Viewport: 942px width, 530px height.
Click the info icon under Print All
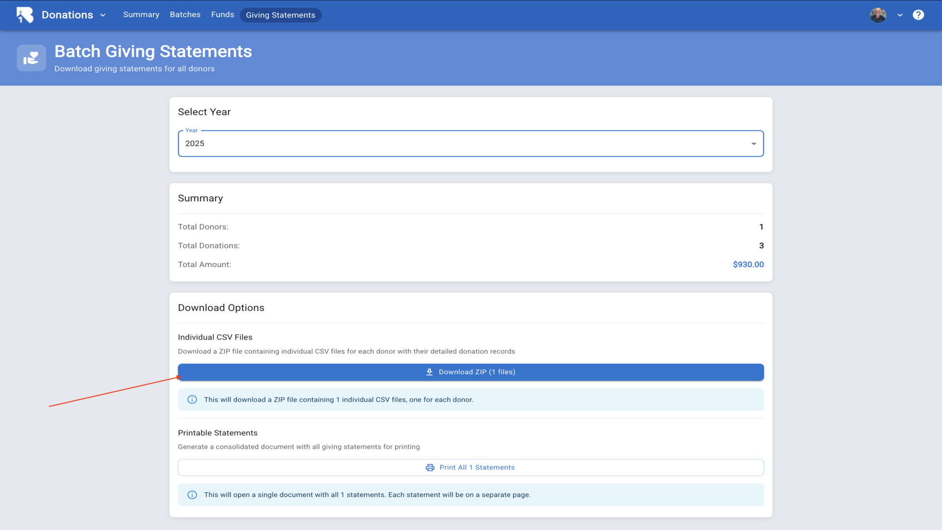192,495
